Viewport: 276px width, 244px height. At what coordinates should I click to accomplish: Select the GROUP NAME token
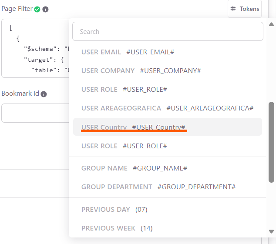tap(134, 168)
